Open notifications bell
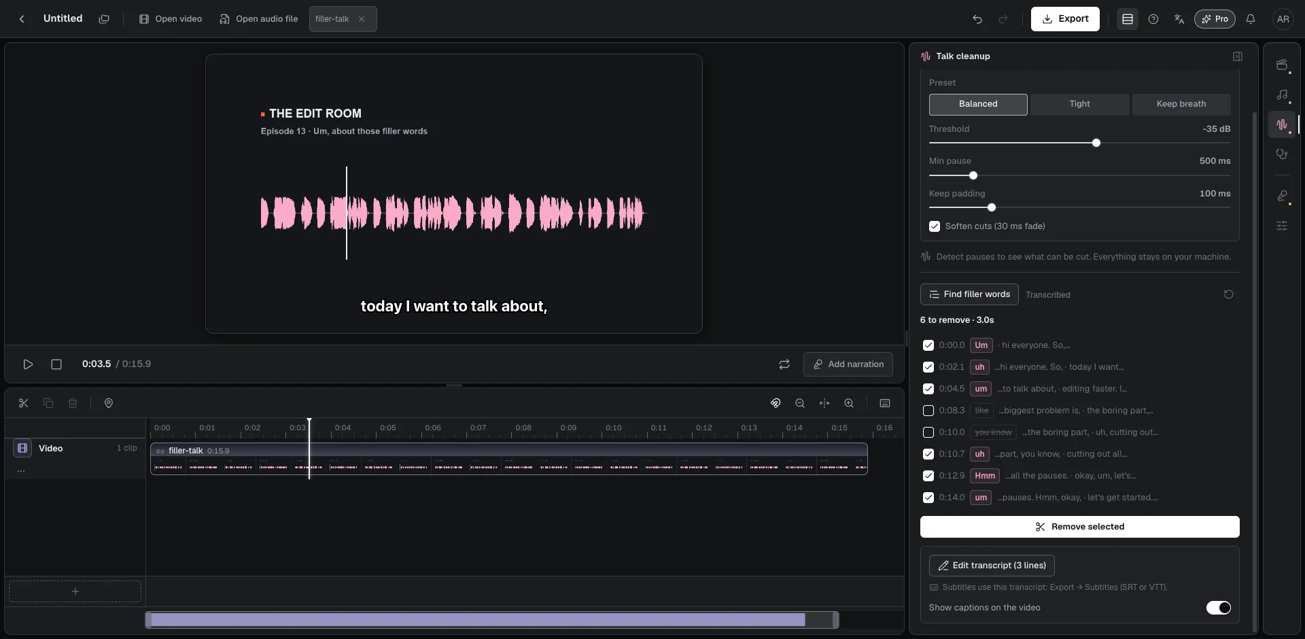 1251,19
